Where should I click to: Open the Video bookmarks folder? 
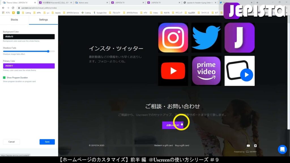(154, 13)
